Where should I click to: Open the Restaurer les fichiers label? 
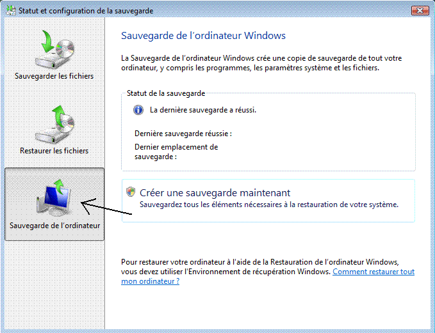point(54,151)
